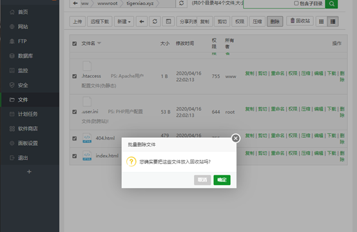357x232 pixels.
Task: Click the .user.ini file icon
Action: (x=87, y=102)
